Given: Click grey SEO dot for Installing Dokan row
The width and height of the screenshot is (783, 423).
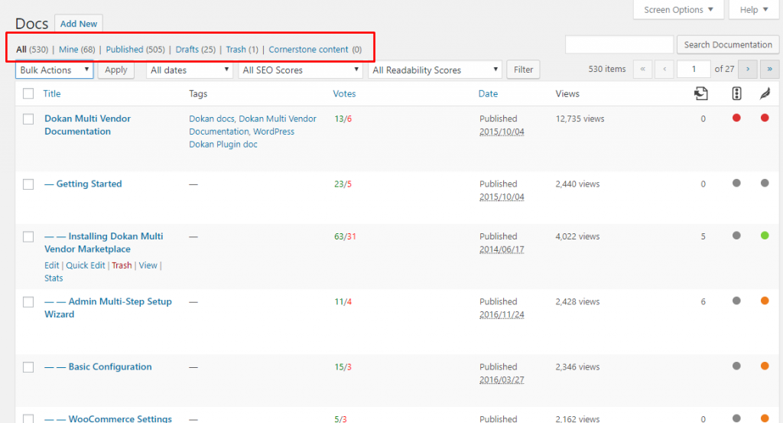Looking at the screenshot, I should pyautogui.click(x=736, y=236).
